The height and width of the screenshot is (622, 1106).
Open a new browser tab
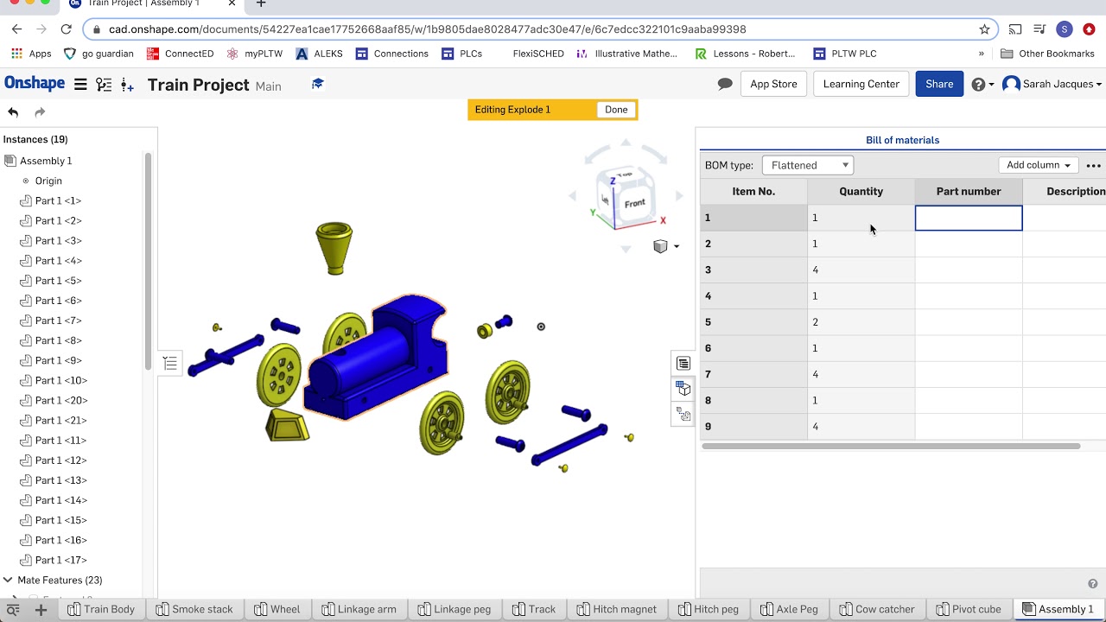tap(261, 4)
